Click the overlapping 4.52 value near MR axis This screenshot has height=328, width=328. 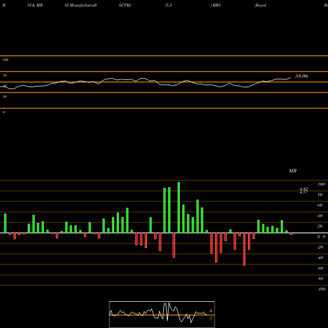pos(304,189)
